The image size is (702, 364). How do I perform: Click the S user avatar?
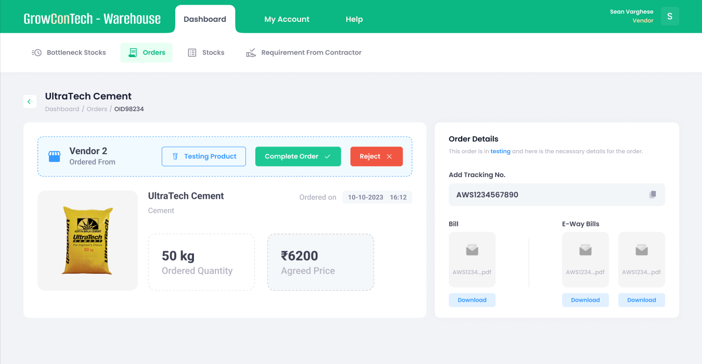point(670,16)
